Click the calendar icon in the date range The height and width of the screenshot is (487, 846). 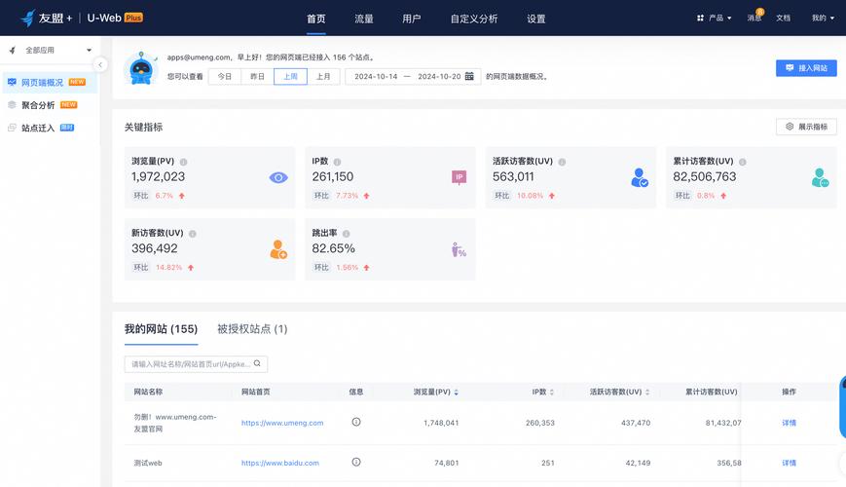click(469, 76)
